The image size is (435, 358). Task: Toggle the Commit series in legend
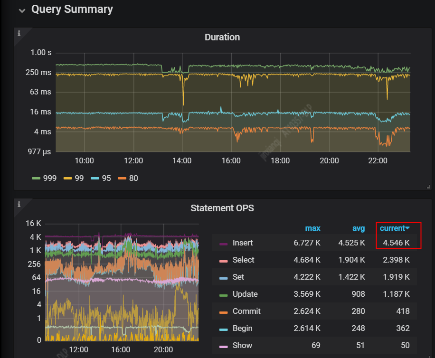tap(246, 311)
